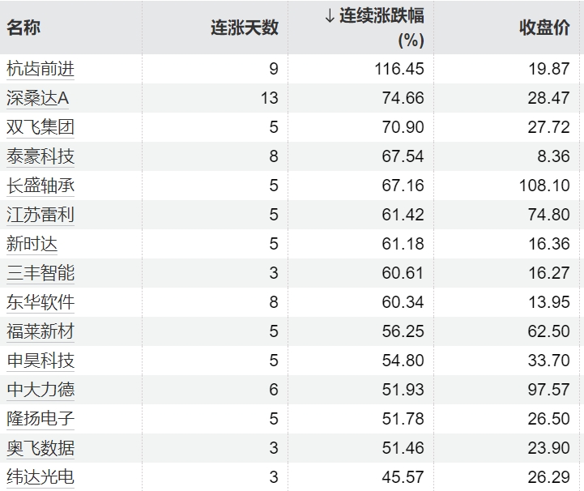Open stock link 杭齿前进

pos(40,69)
